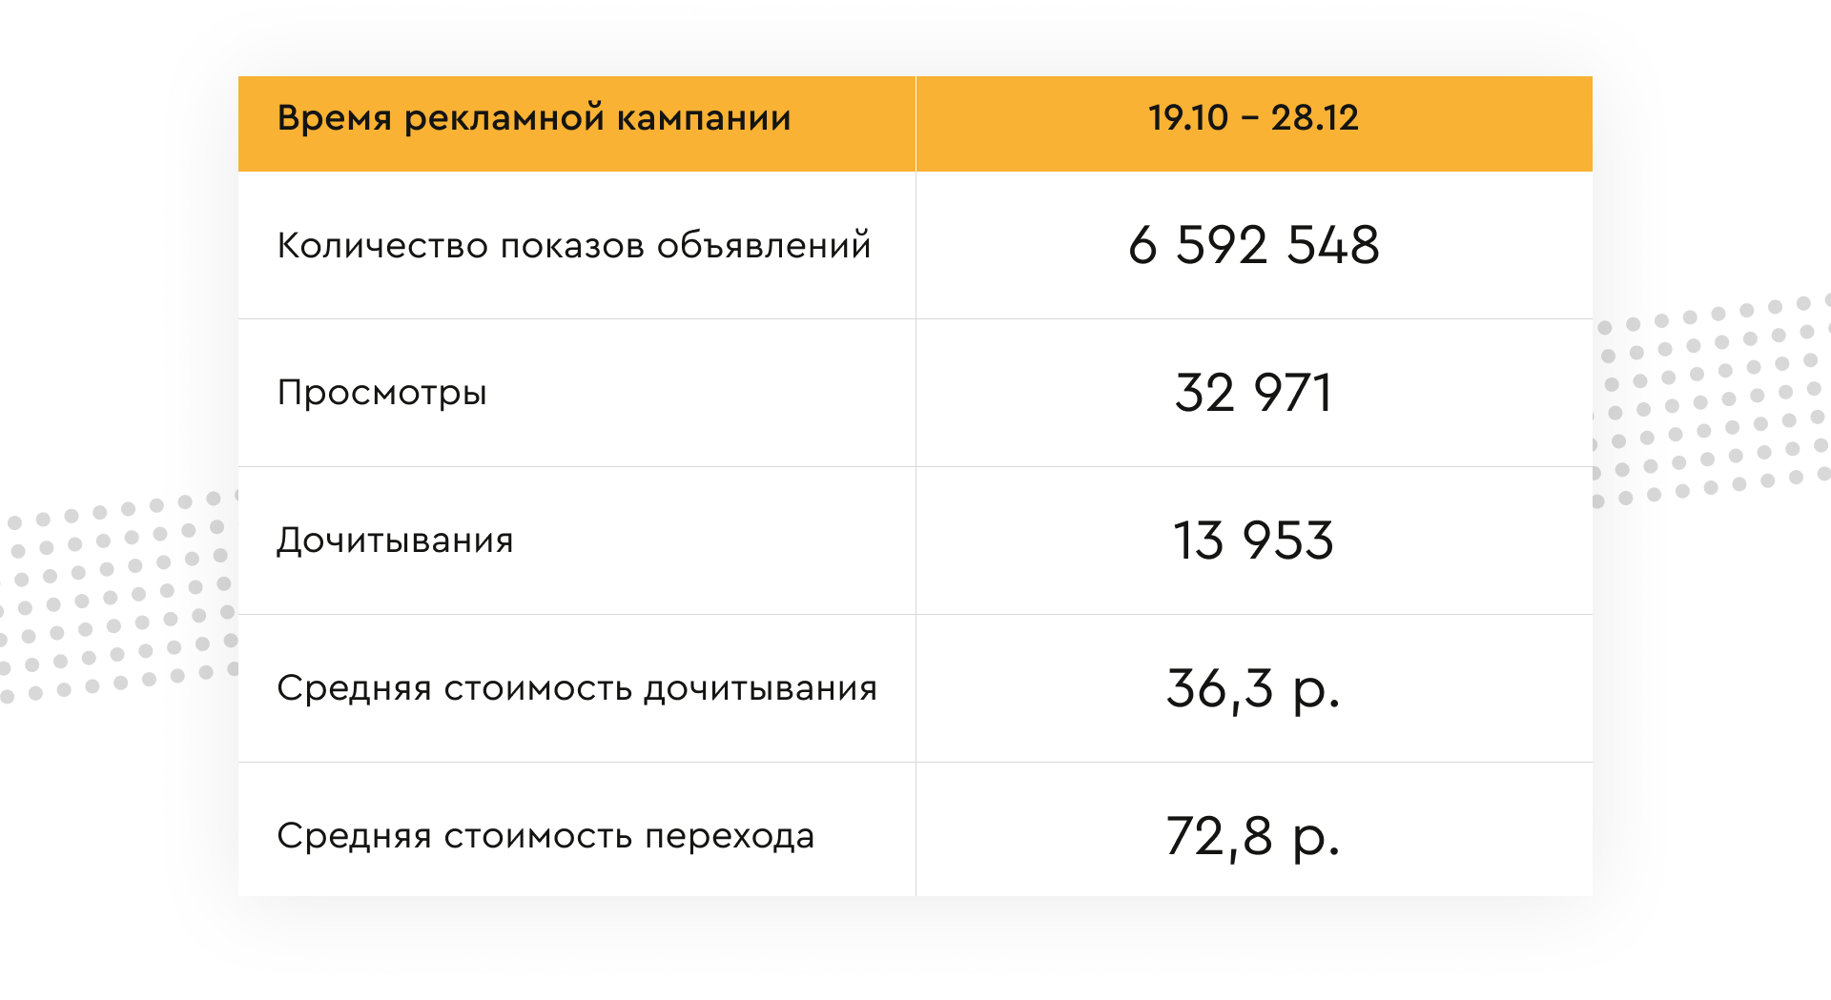
Task: Click the start date 19.10
Action: tap(1188, 117)
